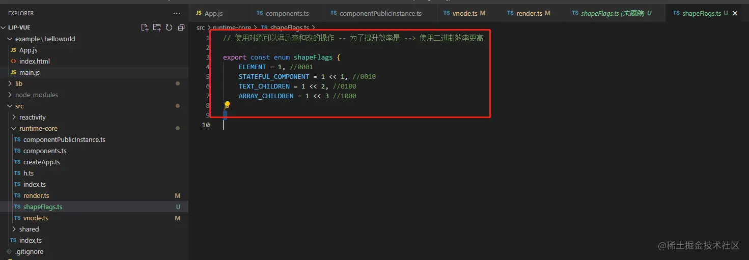Screen dimensions: 749x260
Task: Expand the shared folder
Action: (14, 229)
